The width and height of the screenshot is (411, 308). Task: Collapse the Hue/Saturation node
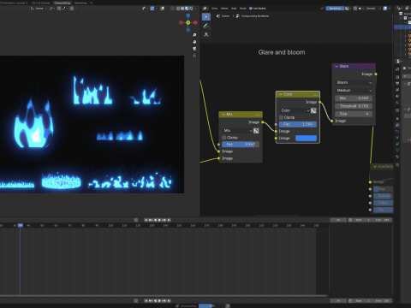click(375, 166)
